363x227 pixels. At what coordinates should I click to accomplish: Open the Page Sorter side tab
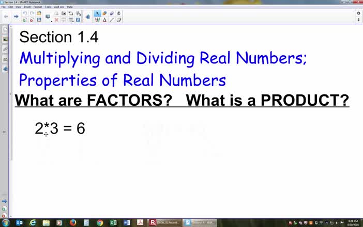click(5, 30)
